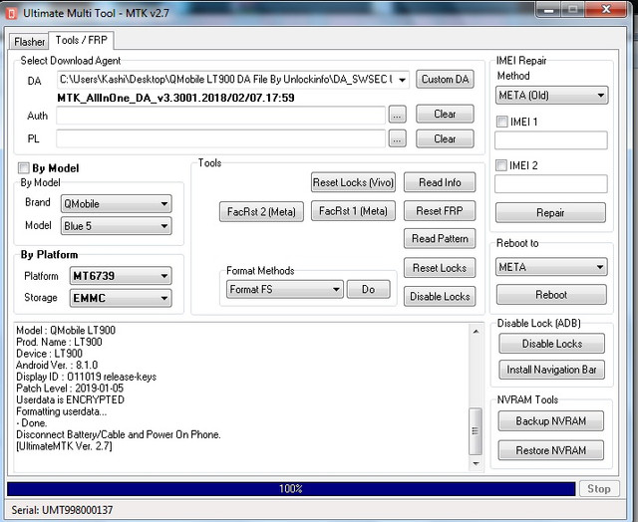This screenshot has height=522, width=638.
Task: Tick the IMEI 1 checkbox
Action: (502, 122)
